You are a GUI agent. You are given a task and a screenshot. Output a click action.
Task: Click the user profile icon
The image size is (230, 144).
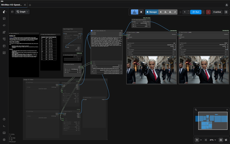(226, 5)
